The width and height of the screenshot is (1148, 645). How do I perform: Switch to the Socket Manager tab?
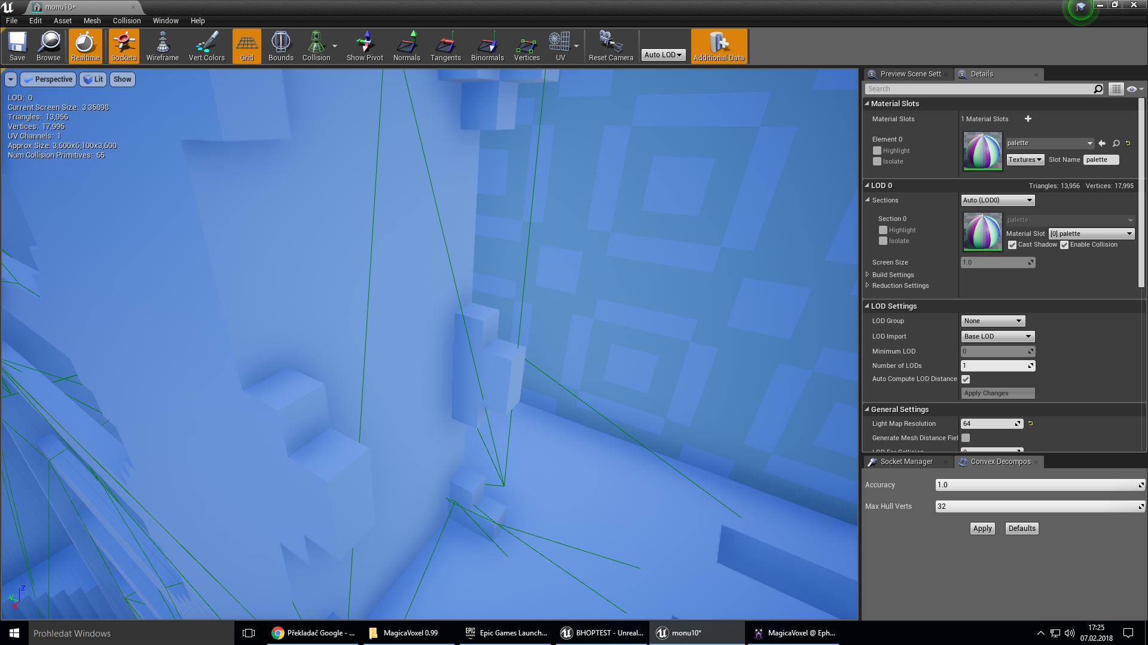906,462
